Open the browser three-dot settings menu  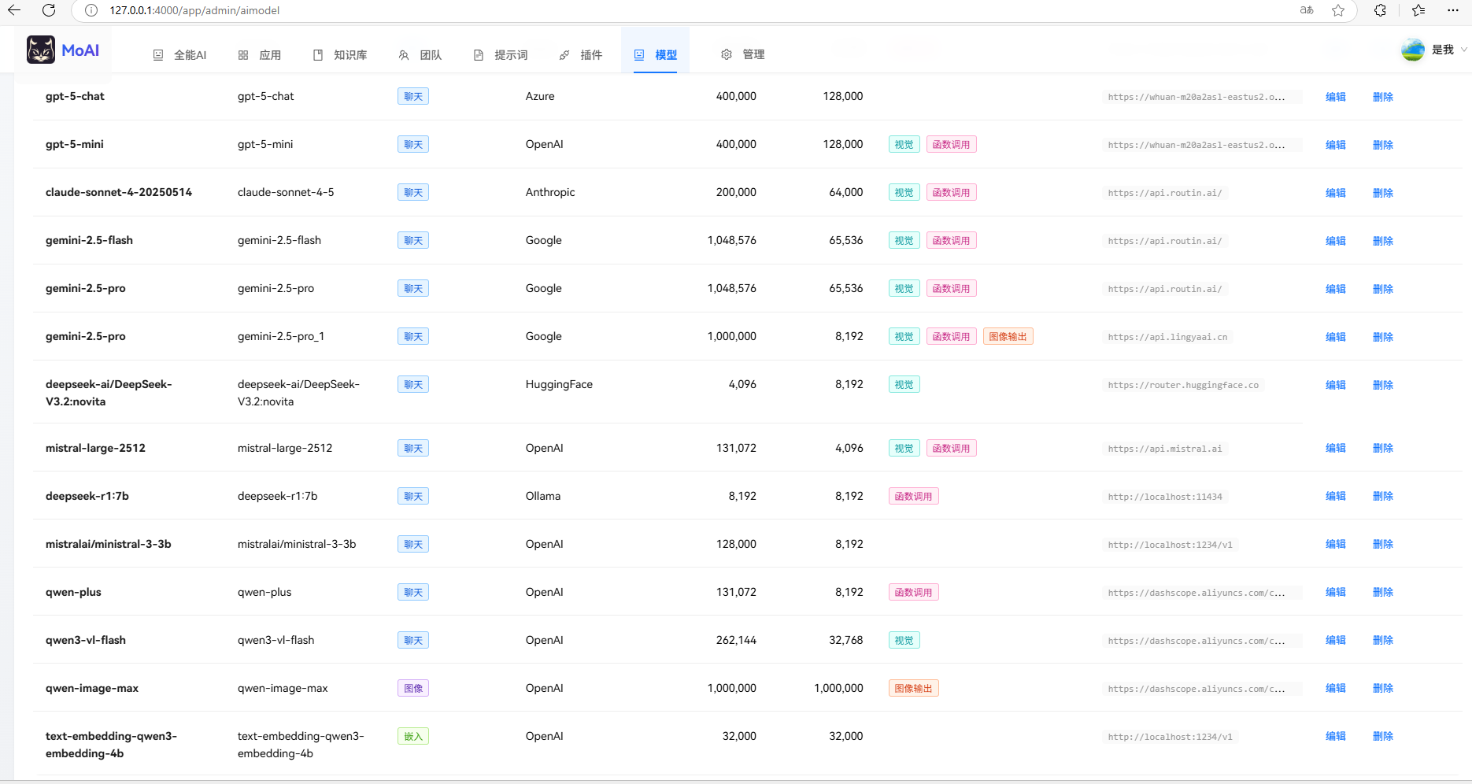pos(1453,10)
